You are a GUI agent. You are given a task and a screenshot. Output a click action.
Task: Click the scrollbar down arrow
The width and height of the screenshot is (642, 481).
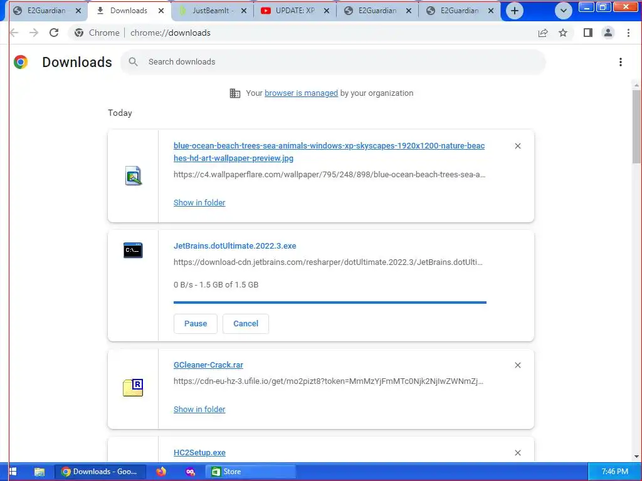pyautogui.click(x=637, y=457)
